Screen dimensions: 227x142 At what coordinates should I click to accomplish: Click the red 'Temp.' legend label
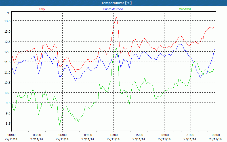point(41,9)
